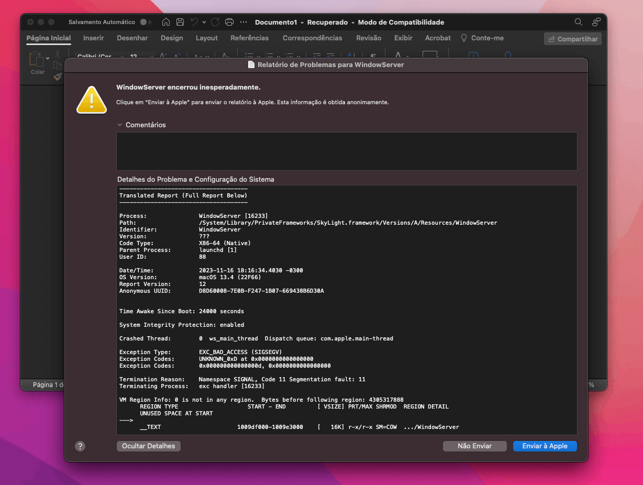Open the Undo history dropdown arrow
This screenshot has height=485, width=643.
coord(204,22)
